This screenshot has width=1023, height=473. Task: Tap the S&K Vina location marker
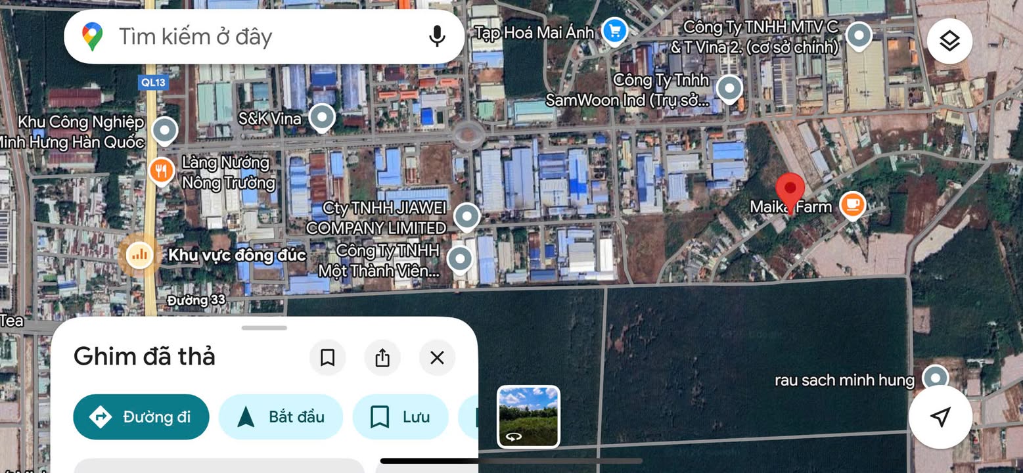click(x=321, y=118)
